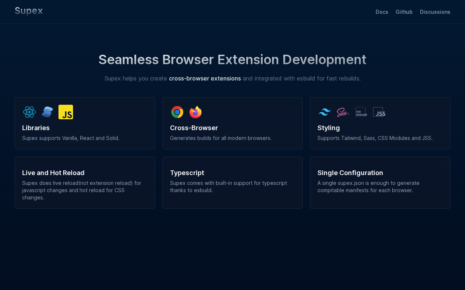Click the Single Configuration card title
The height and width of the screenshot is (290, 465).
tap(350, 173)
